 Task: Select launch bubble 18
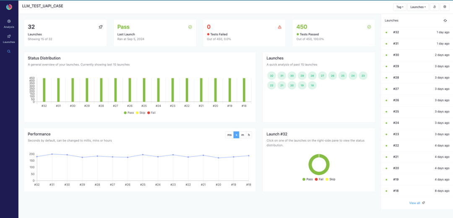312,85
